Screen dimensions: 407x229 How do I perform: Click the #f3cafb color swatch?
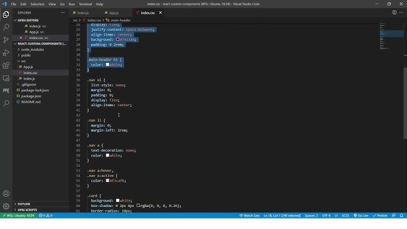point(107,180)
